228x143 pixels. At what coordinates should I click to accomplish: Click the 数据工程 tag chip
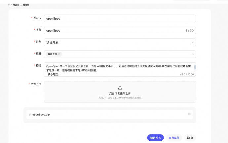[52, 54]
